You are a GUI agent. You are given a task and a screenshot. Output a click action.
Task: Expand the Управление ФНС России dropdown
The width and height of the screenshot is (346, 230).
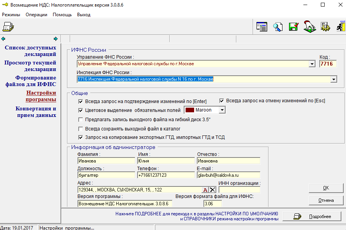pyautogui.click(x=312, y=64)
